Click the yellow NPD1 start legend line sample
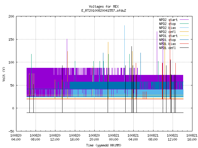 click(184, 36)
